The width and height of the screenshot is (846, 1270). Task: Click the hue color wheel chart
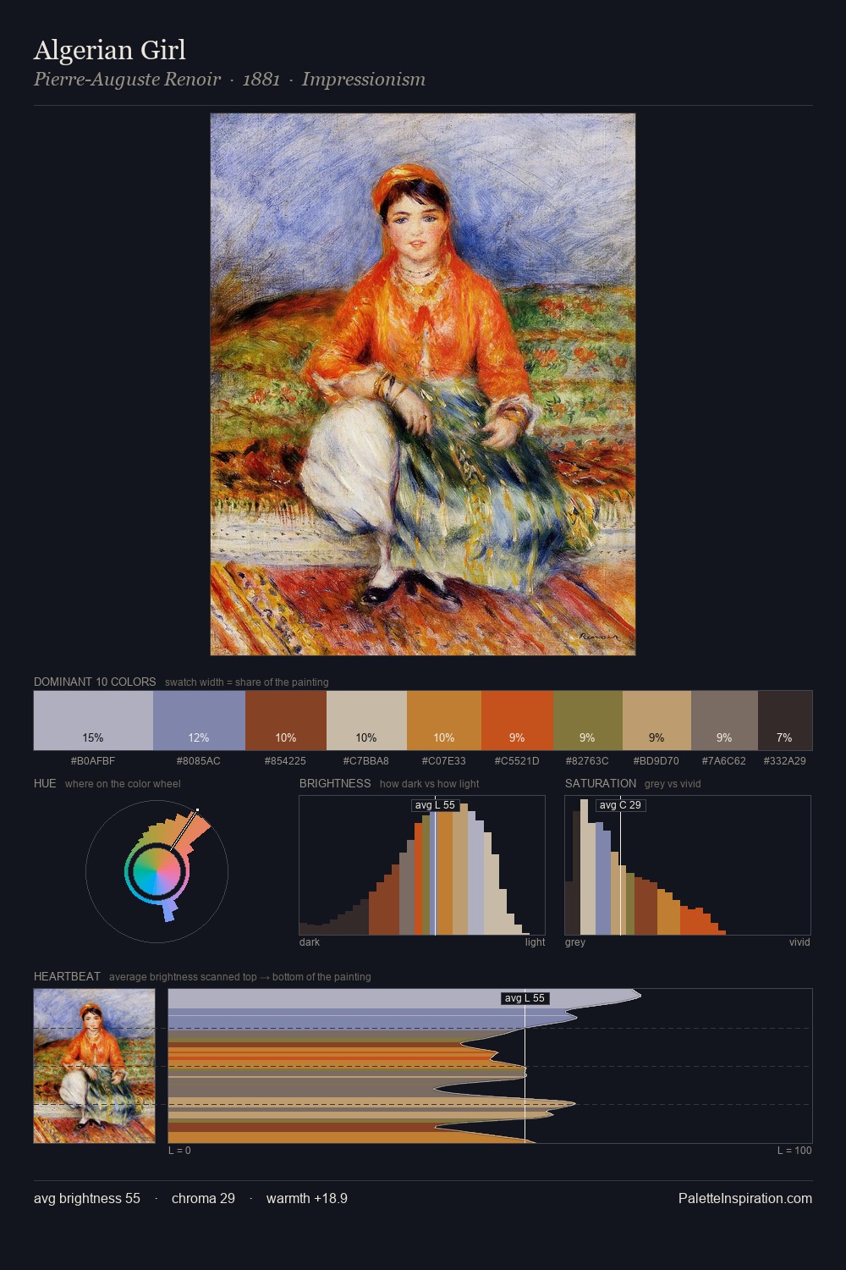157,870
